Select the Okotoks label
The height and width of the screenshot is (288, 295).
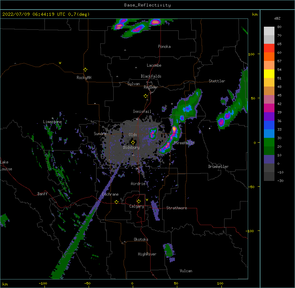[141, 239]
